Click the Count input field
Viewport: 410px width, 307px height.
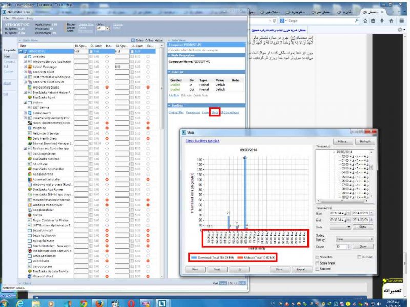point(341,247)
